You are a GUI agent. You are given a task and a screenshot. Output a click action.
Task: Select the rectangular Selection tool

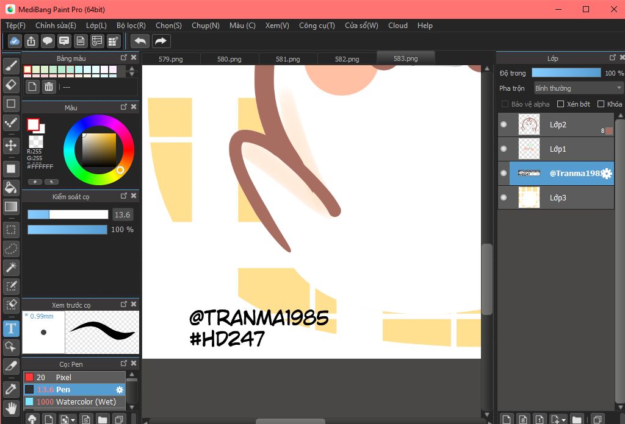11,230
